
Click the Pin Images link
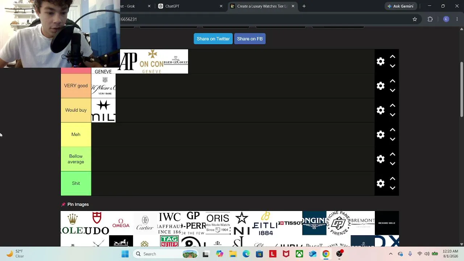(x=78, y=204)
